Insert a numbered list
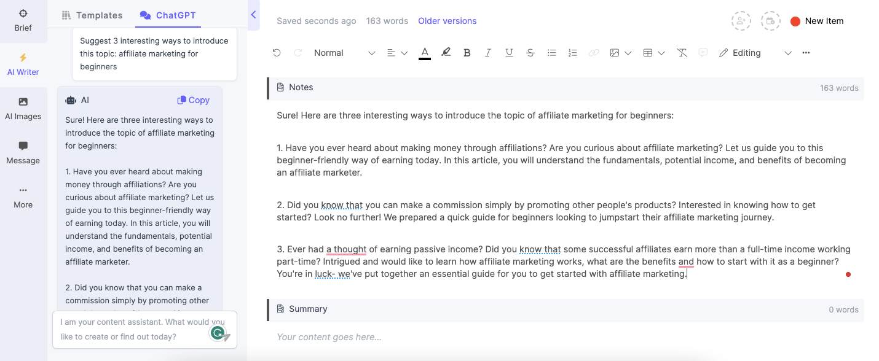 [572, 53]
